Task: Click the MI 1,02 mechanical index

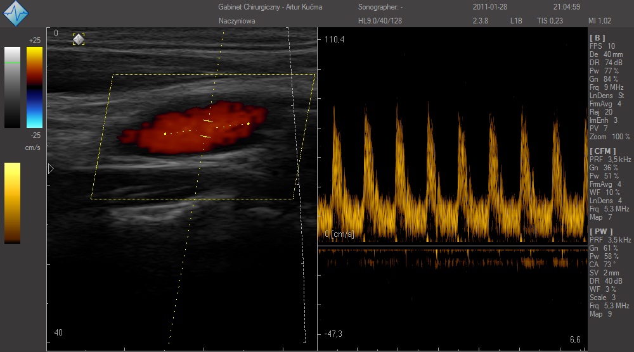Action: 600,21
